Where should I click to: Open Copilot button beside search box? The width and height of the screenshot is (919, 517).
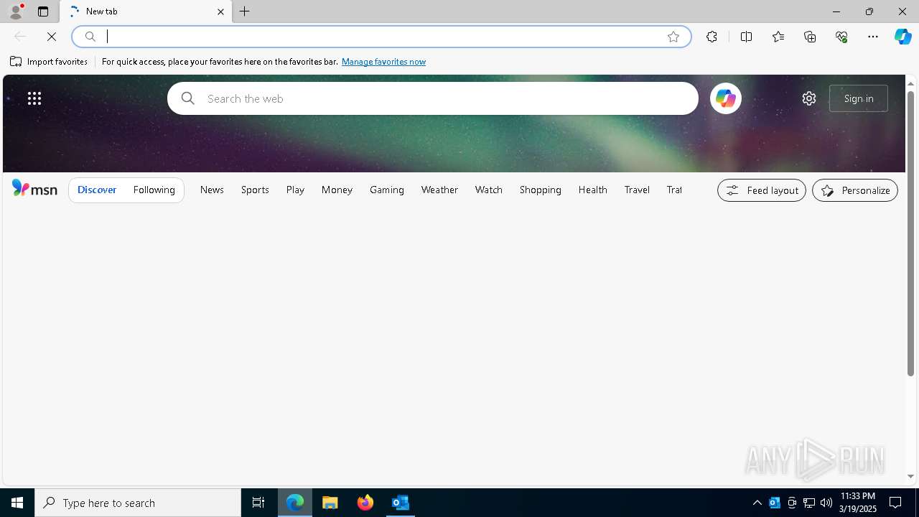(726, 98)
